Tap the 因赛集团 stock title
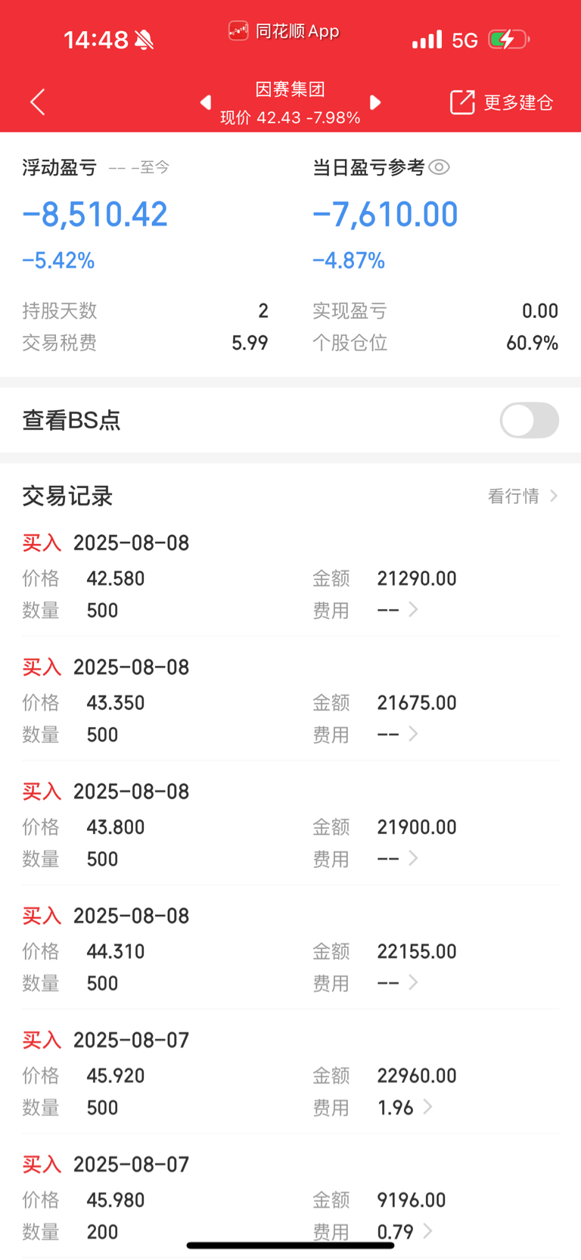 [290, 89]
